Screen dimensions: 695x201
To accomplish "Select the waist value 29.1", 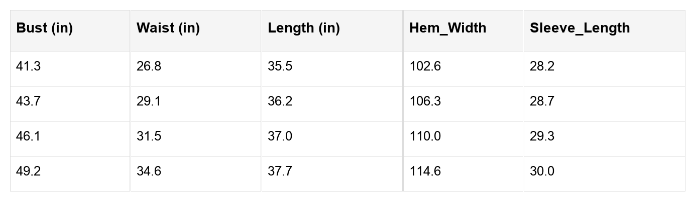I will (x=149, y=101).
